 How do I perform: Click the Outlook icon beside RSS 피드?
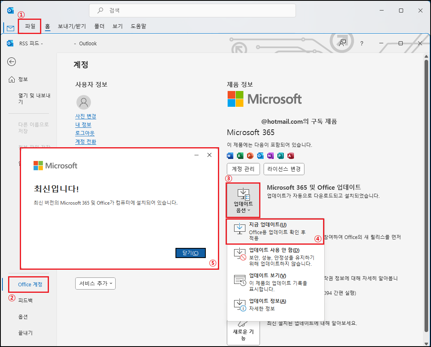10,43
